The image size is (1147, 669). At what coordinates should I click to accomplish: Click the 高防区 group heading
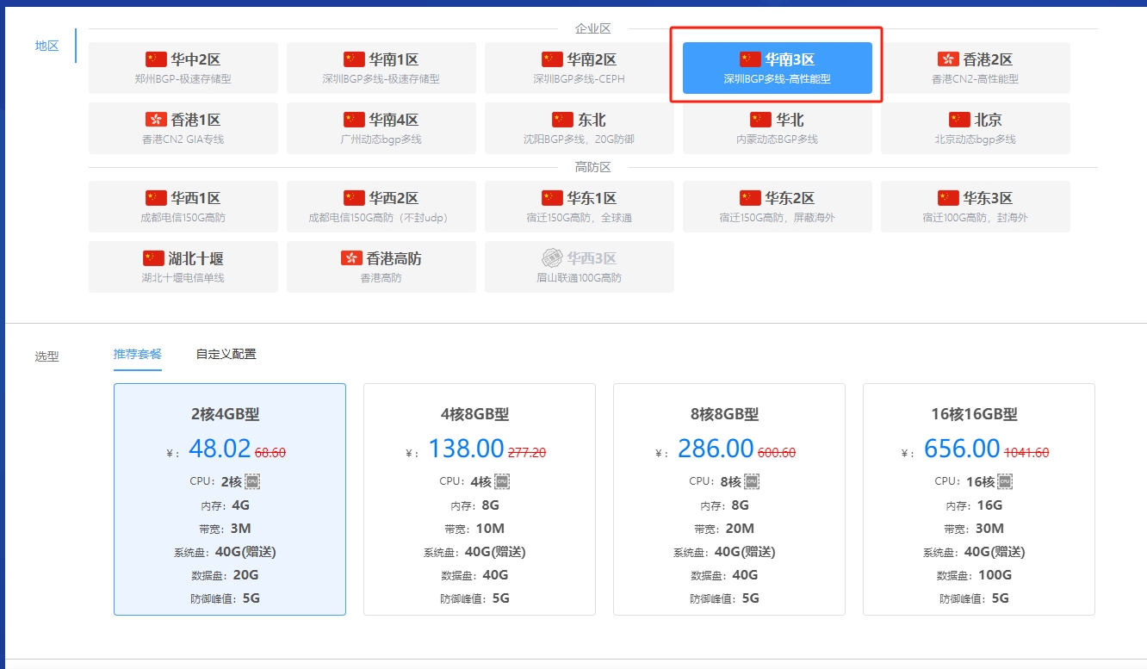click(592, 167)
